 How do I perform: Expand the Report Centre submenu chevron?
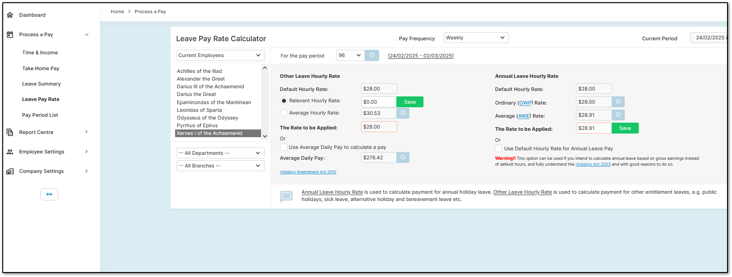click(x=87, y=132)
